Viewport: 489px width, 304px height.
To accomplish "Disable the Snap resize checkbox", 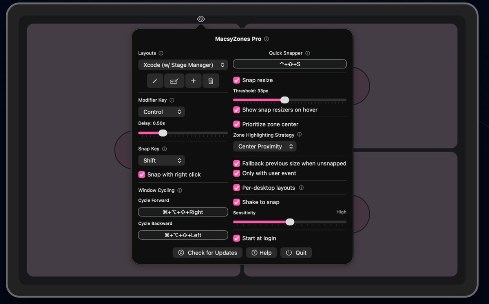I will [x=236, y=80].
